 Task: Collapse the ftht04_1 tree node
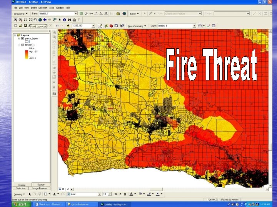19,45
